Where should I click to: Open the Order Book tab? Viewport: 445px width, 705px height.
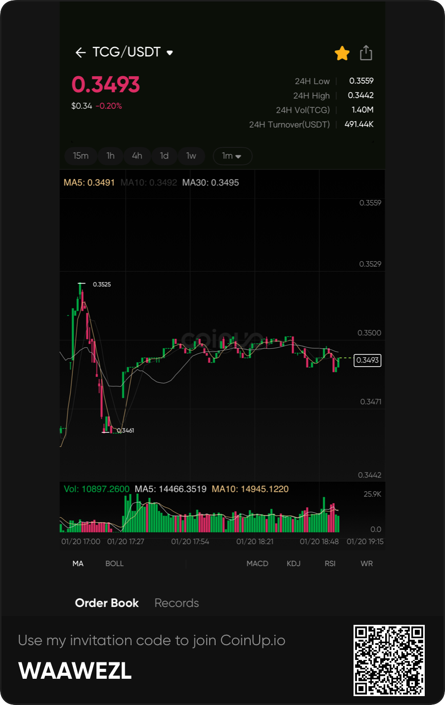[x=107, y=603]
